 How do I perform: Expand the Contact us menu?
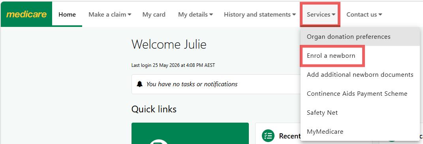(364, 15)
